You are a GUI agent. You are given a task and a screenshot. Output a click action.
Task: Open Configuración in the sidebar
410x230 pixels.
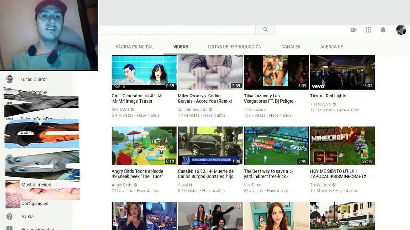pos(35,203)
